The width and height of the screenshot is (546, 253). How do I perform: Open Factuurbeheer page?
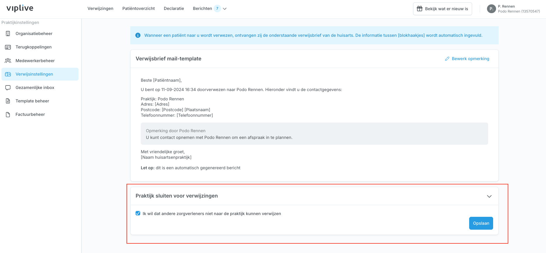click(x=40, y=114)
